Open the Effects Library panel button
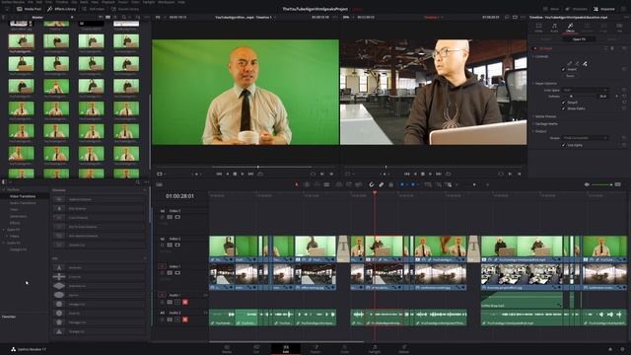Viewport: 631px width, 355px height. click(x=61, y=9)
